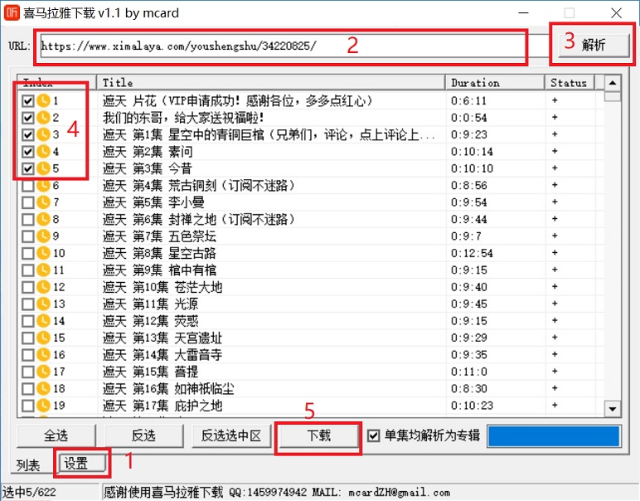Image resolution: width=640 pixels, height=501 pixels.
Task: Sort by the Status column header
Action: (570, 82)
